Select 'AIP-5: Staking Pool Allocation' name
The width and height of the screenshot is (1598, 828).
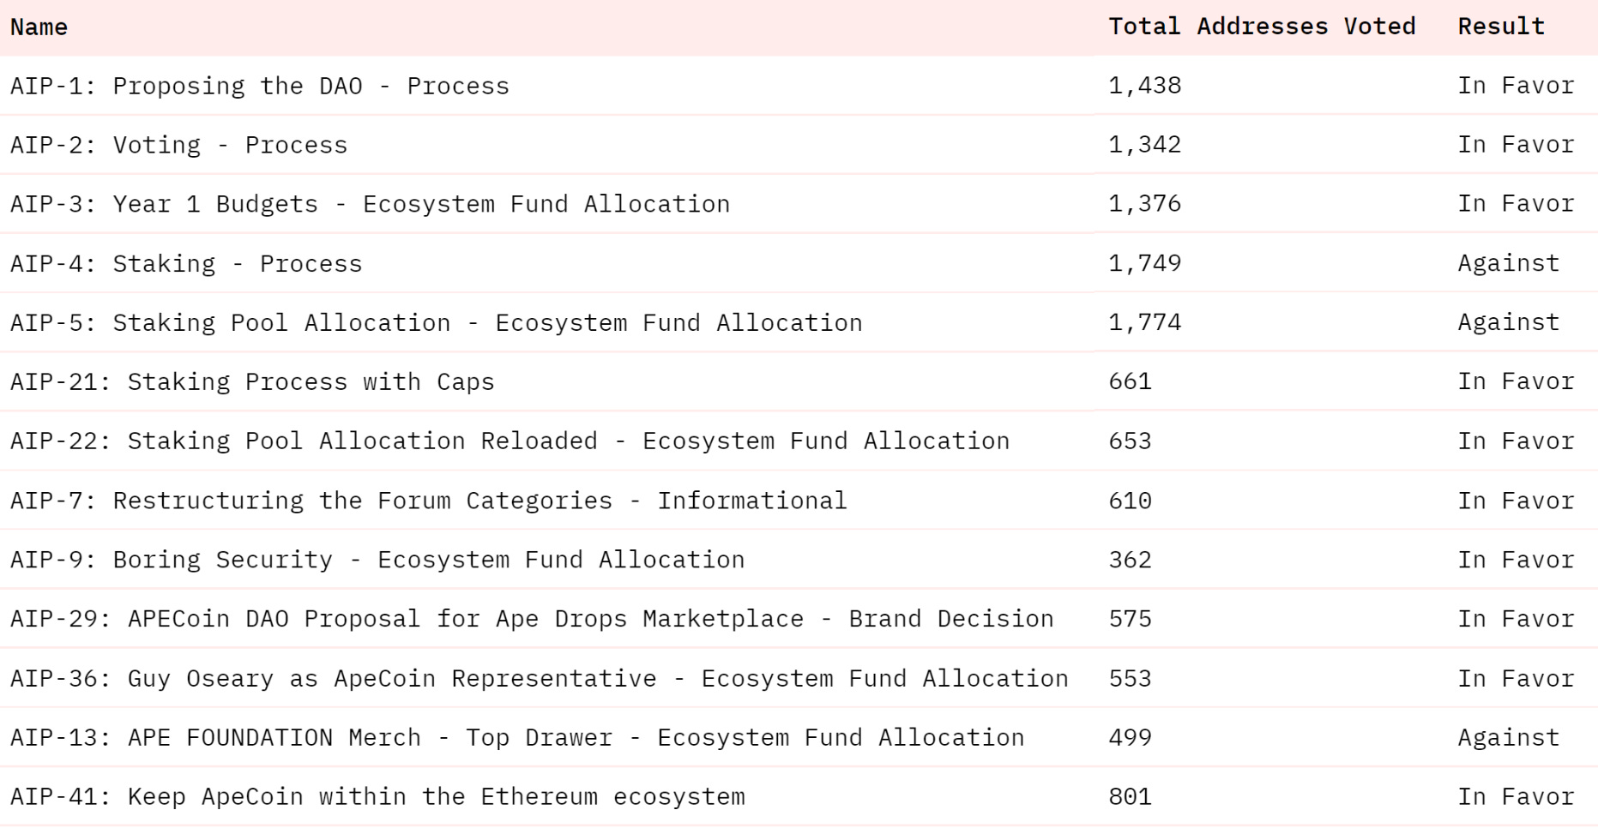(x=437, y=323)
